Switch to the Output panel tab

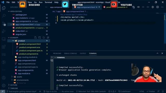83,53
